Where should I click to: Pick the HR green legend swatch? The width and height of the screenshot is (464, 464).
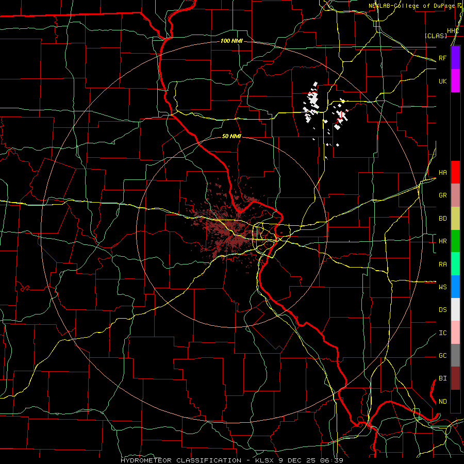point(455,241)
